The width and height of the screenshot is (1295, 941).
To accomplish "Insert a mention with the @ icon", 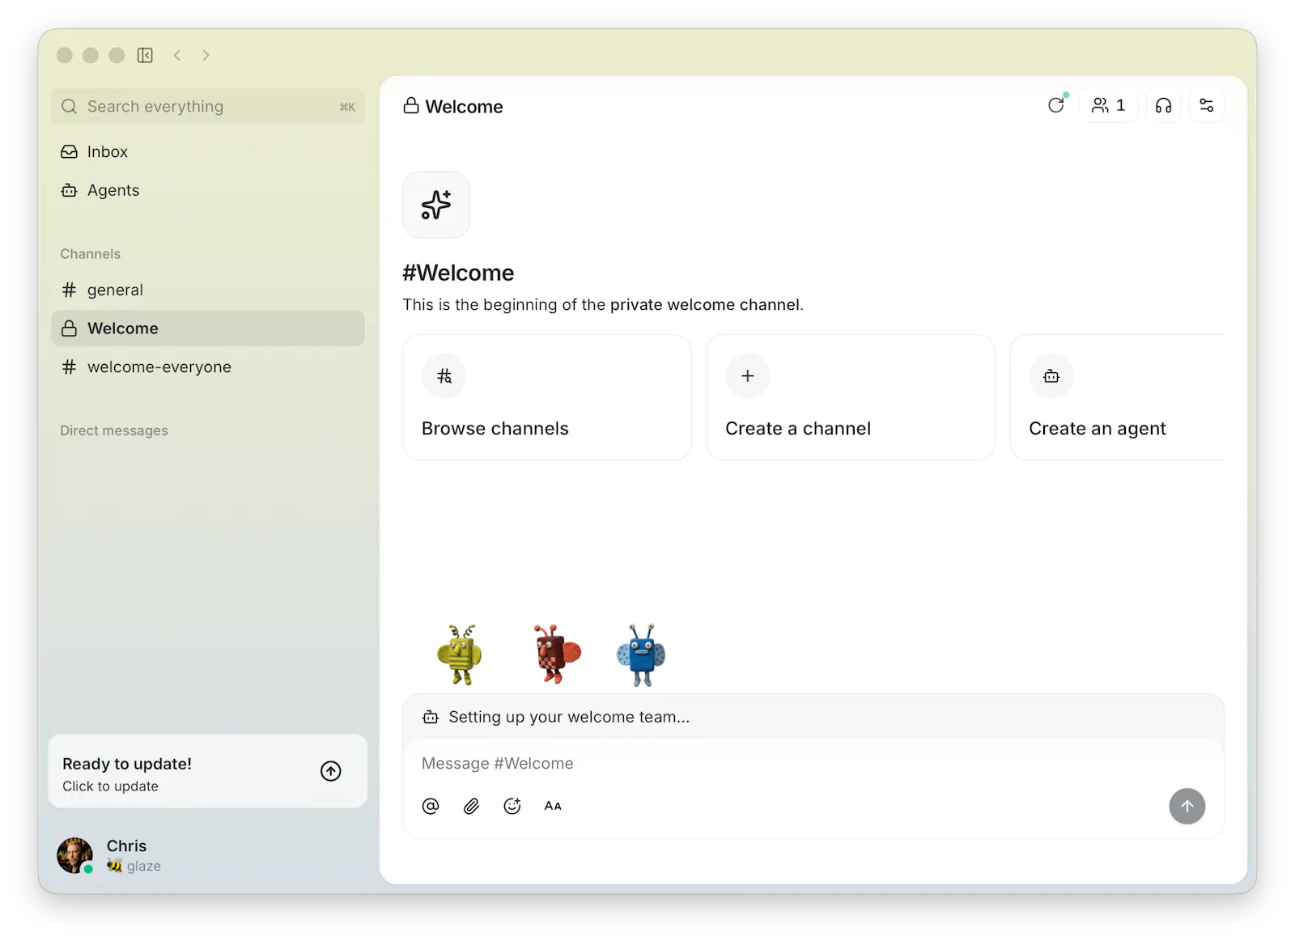I will pyautogui.click(x=431, y=806).
